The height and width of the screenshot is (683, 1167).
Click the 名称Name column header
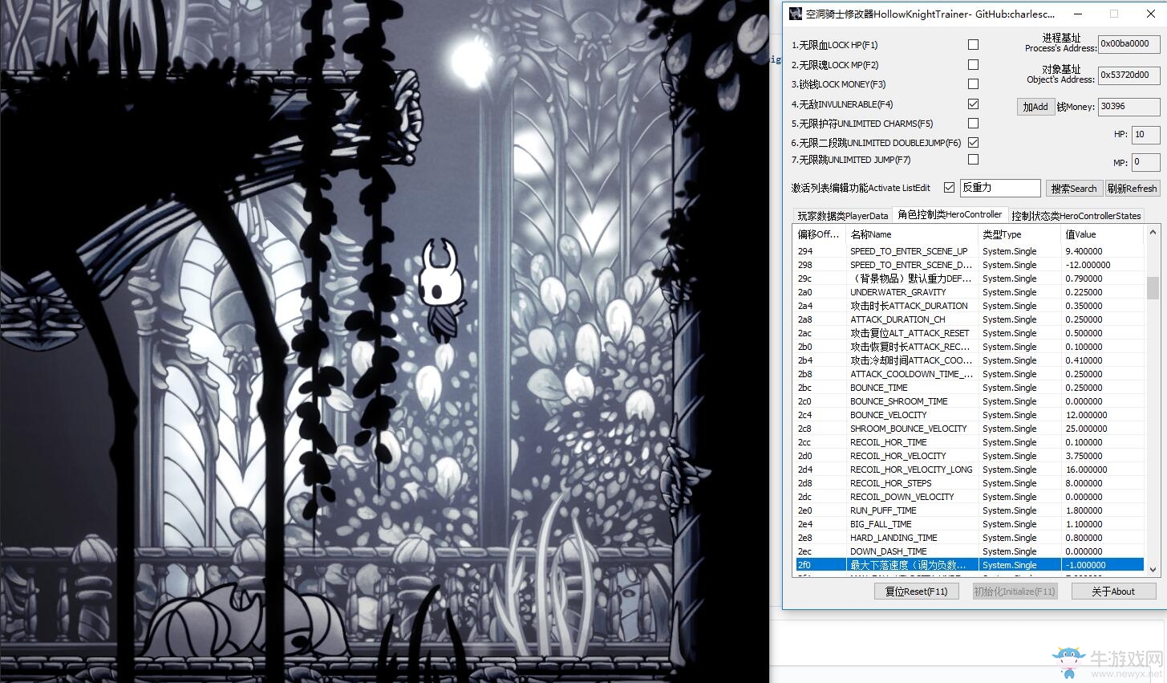(911, 234)
